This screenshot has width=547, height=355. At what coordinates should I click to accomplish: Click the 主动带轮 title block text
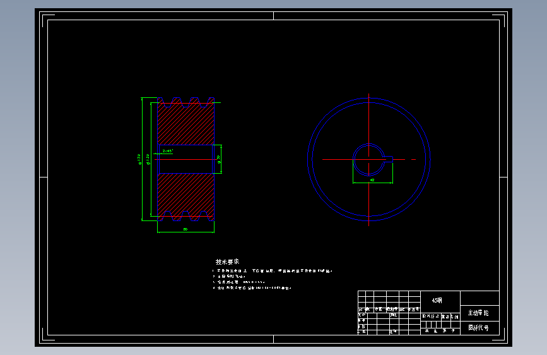[x=478, y=313]
